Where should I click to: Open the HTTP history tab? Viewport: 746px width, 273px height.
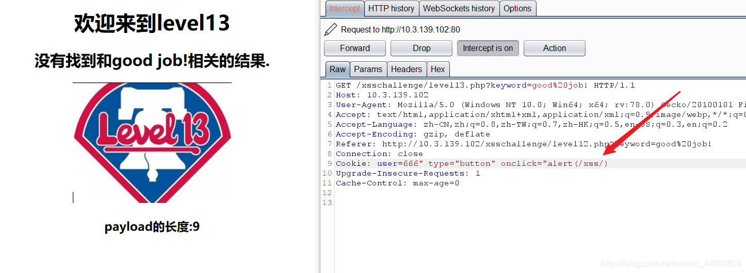(x=391, y=8)
